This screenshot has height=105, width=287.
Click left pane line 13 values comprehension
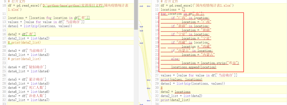coord(46,22)
